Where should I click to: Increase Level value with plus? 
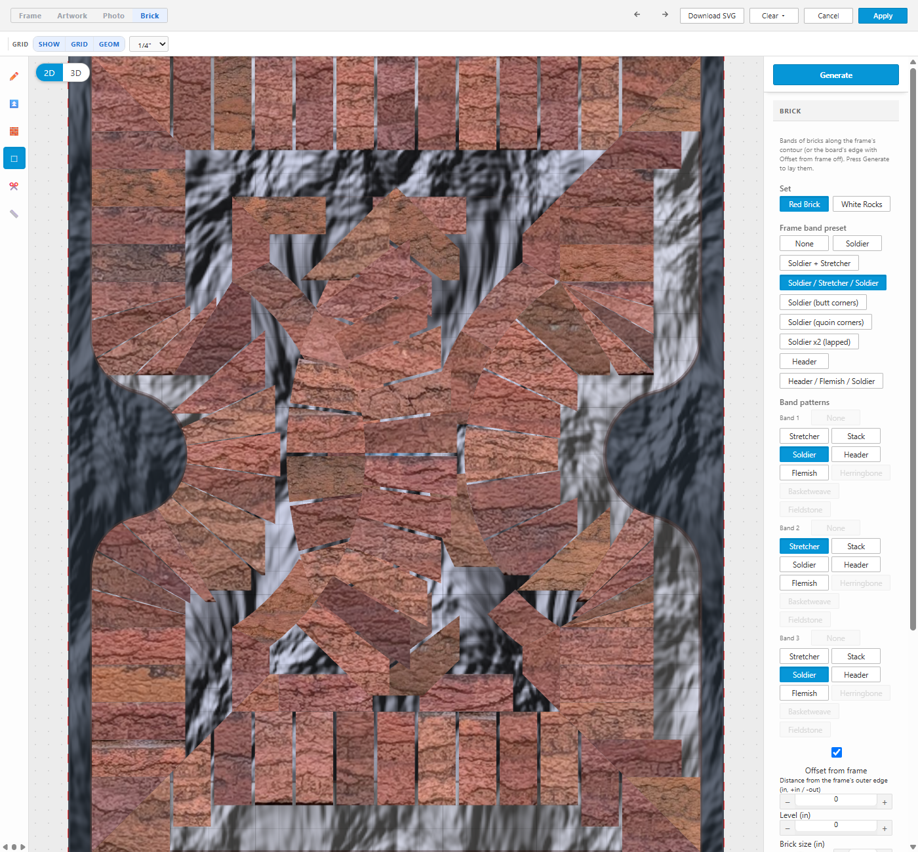point(885,828)
